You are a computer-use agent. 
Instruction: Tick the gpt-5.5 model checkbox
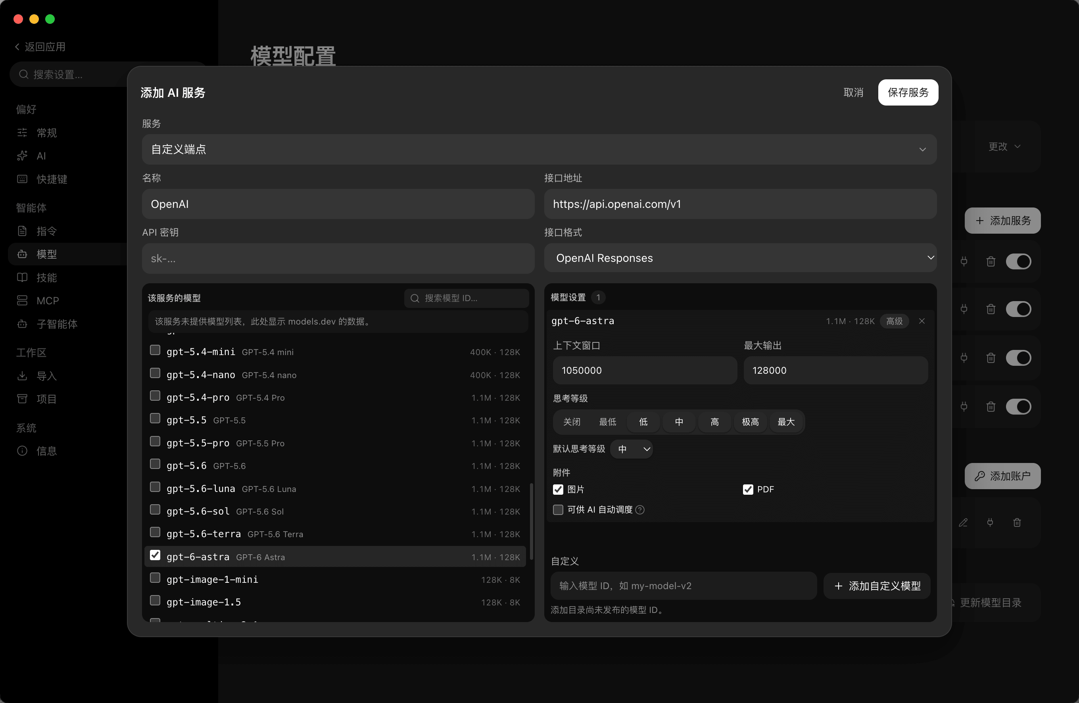tap(155, 418)
